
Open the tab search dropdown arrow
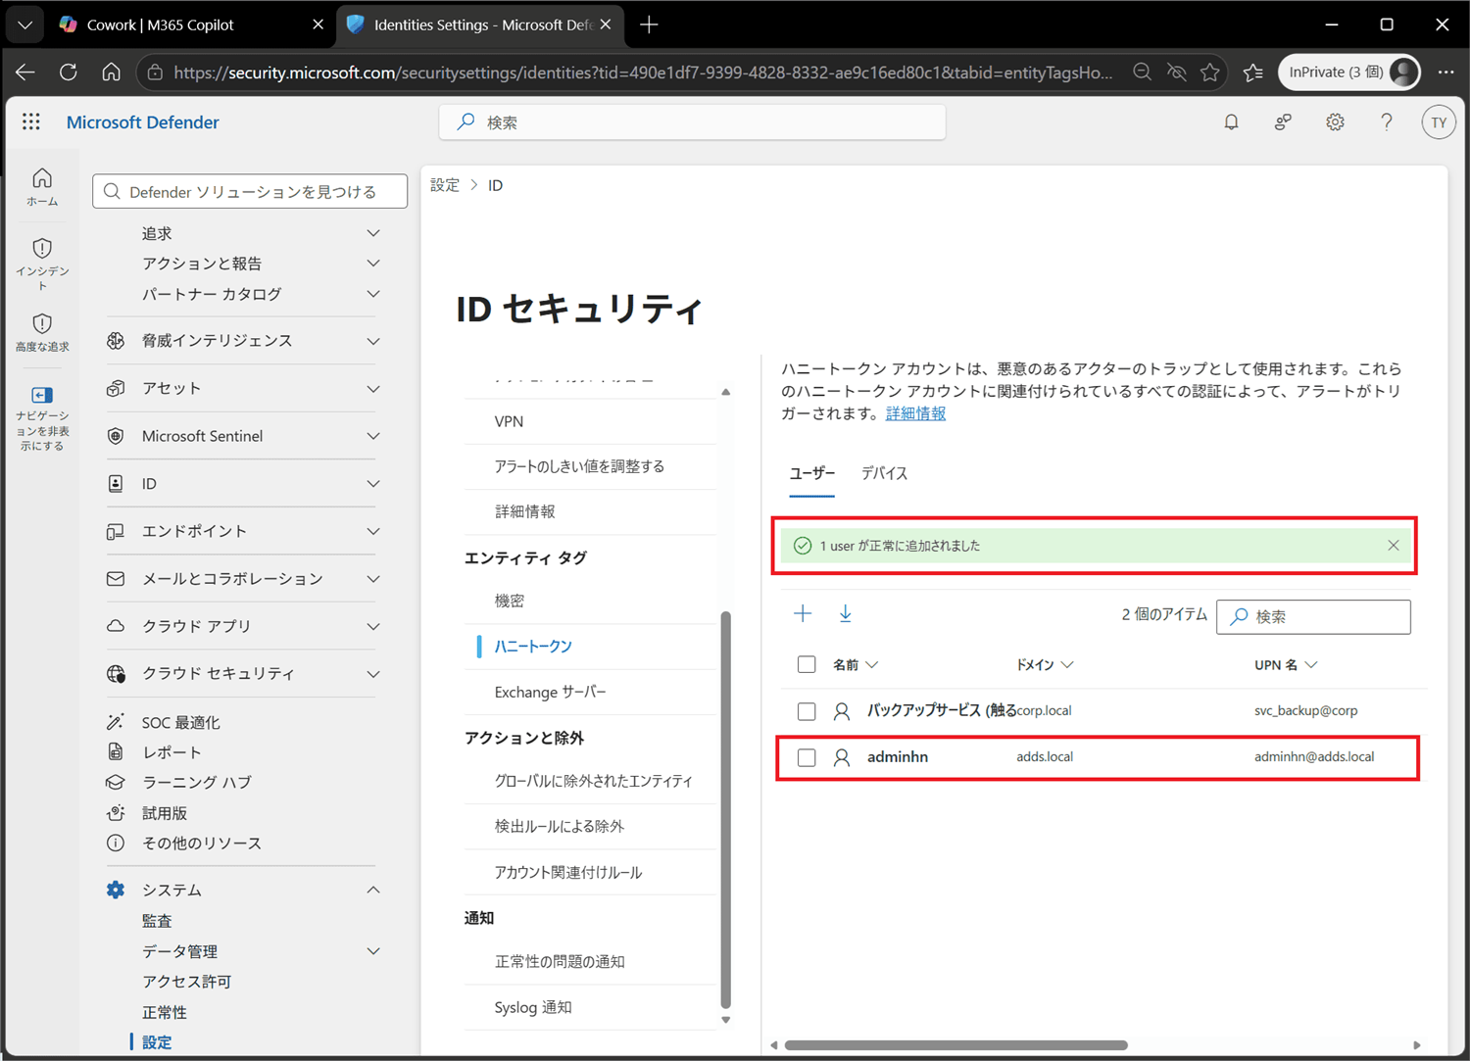[x=24, y=24]
